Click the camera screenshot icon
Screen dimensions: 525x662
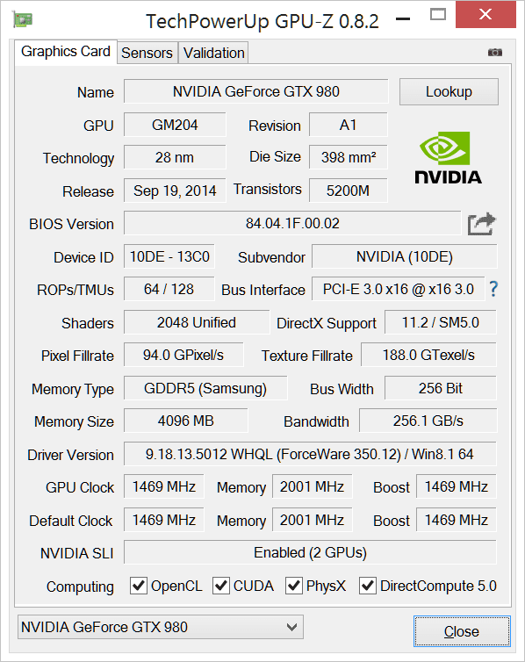click(495, 53)
